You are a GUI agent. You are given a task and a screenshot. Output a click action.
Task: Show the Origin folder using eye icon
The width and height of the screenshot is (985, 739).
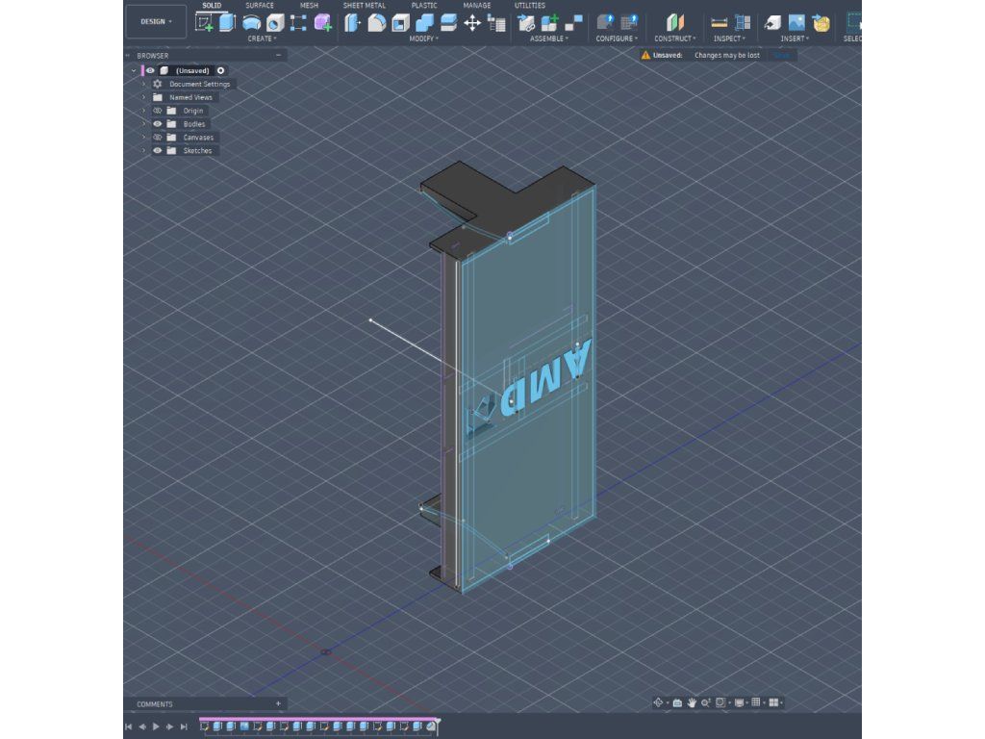click(157, 111)
